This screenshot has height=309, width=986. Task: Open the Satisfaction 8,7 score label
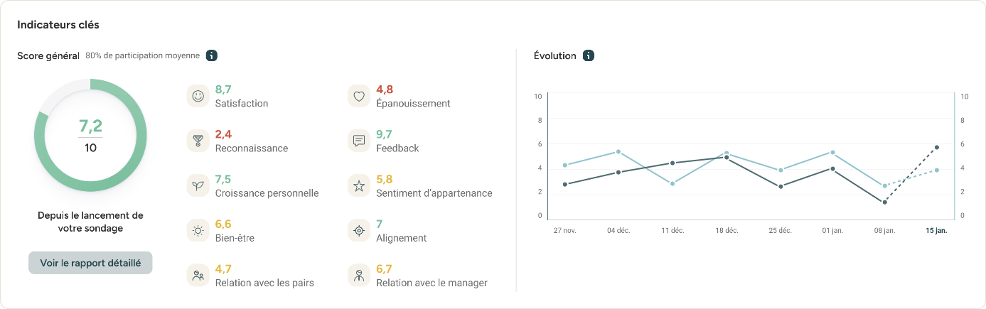(223, 90)
